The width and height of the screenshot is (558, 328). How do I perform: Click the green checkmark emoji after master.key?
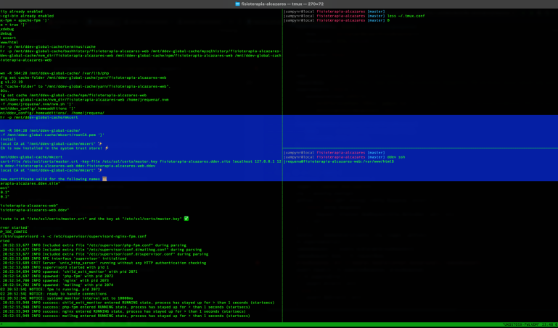(186, 219)
